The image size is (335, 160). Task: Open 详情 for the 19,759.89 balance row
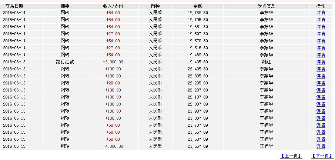[321, 13]
